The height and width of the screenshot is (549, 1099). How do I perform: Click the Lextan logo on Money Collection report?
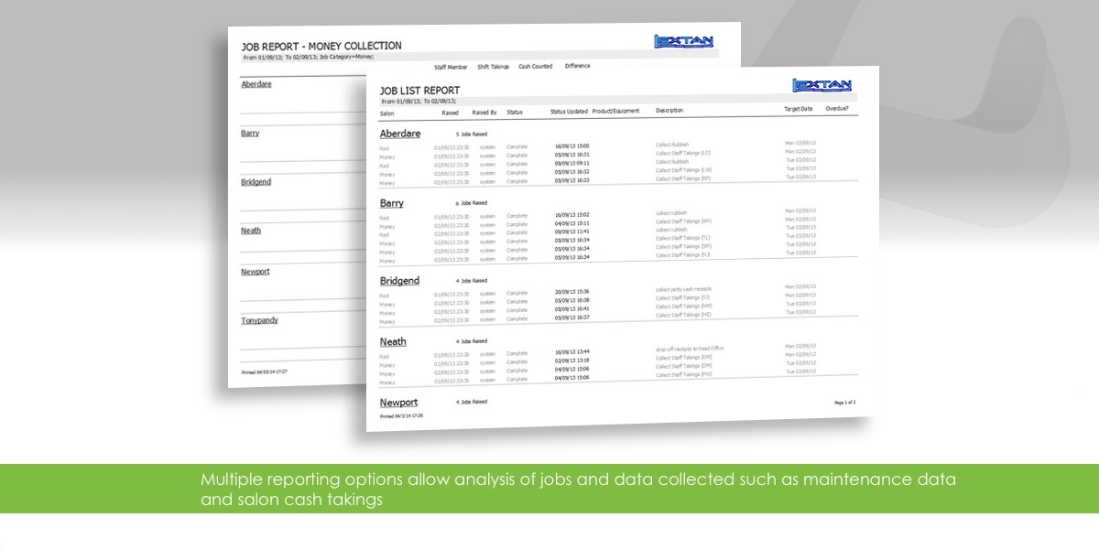click(683, 41)
